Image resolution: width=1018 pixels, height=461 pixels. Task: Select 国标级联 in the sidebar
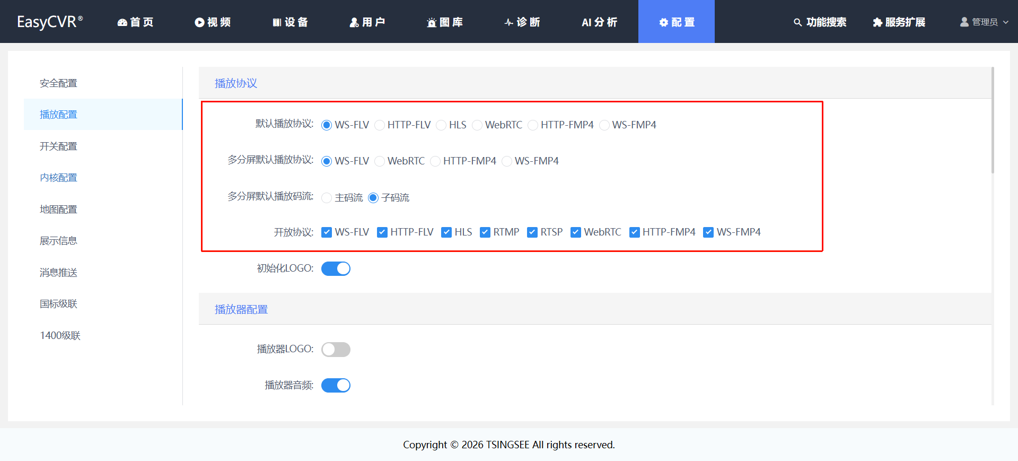tap(103, 303)
